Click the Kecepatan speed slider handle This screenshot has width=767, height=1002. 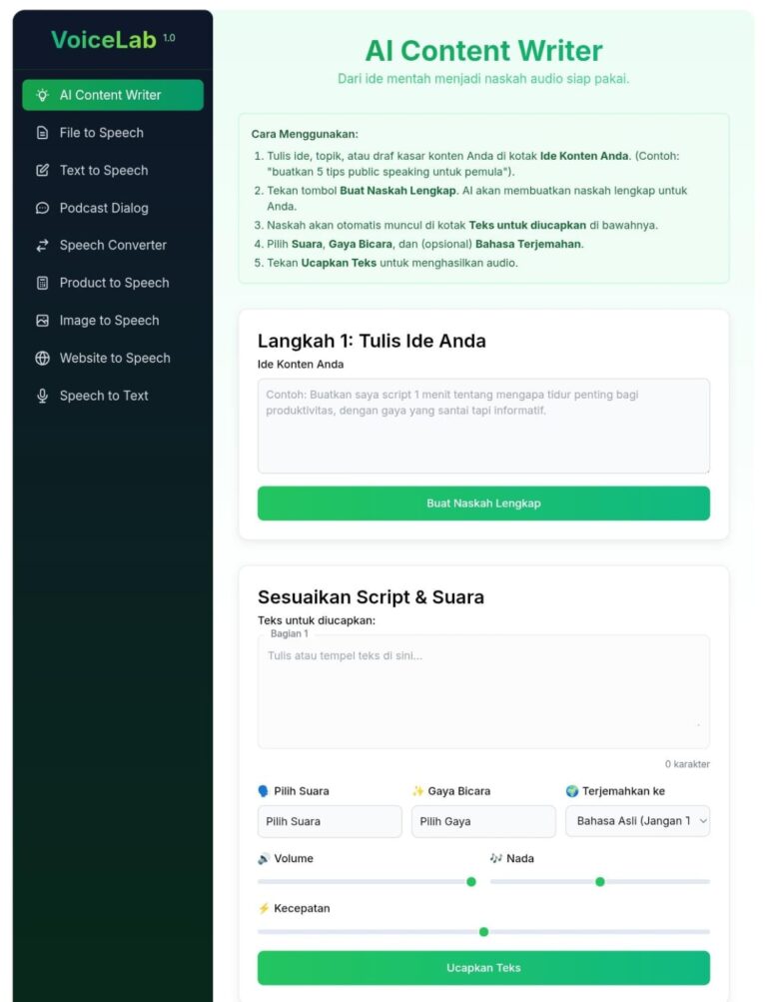click(483, 932)
